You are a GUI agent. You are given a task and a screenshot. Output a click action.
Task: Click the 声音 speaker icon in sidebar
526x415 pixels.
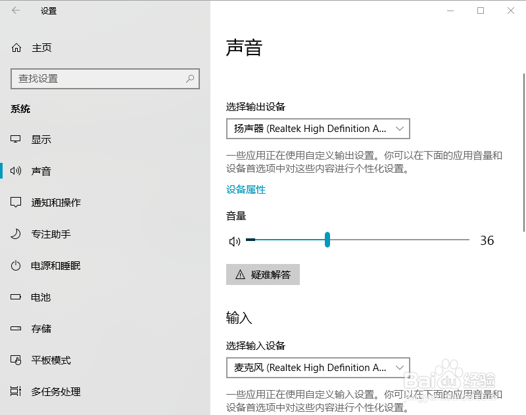pyautogui.click(x=16, y=171)
